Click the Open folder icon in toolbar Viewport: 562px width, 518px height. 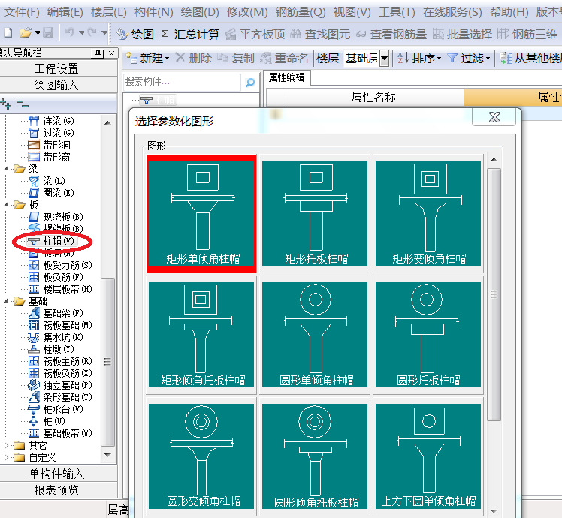click(26, 33)
